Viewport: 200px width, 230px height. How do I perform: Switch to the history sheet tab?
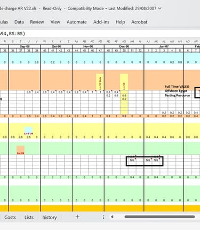pos(50,217)
